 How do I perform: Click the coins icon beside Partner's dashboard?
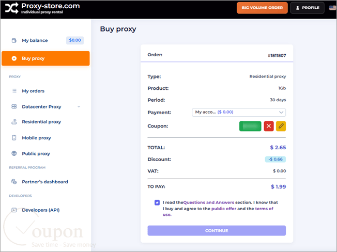tap(14, 182)
